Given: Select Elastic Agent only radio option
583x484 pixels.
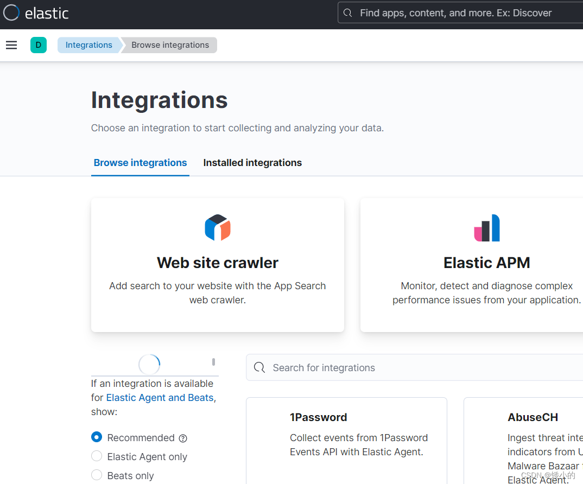Looking at the screenshot, I should (x=97, y=456).
